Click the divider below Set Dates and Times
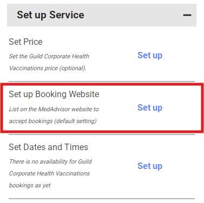The height and width of the screenshot is (203, 204). tap(102, 199)
